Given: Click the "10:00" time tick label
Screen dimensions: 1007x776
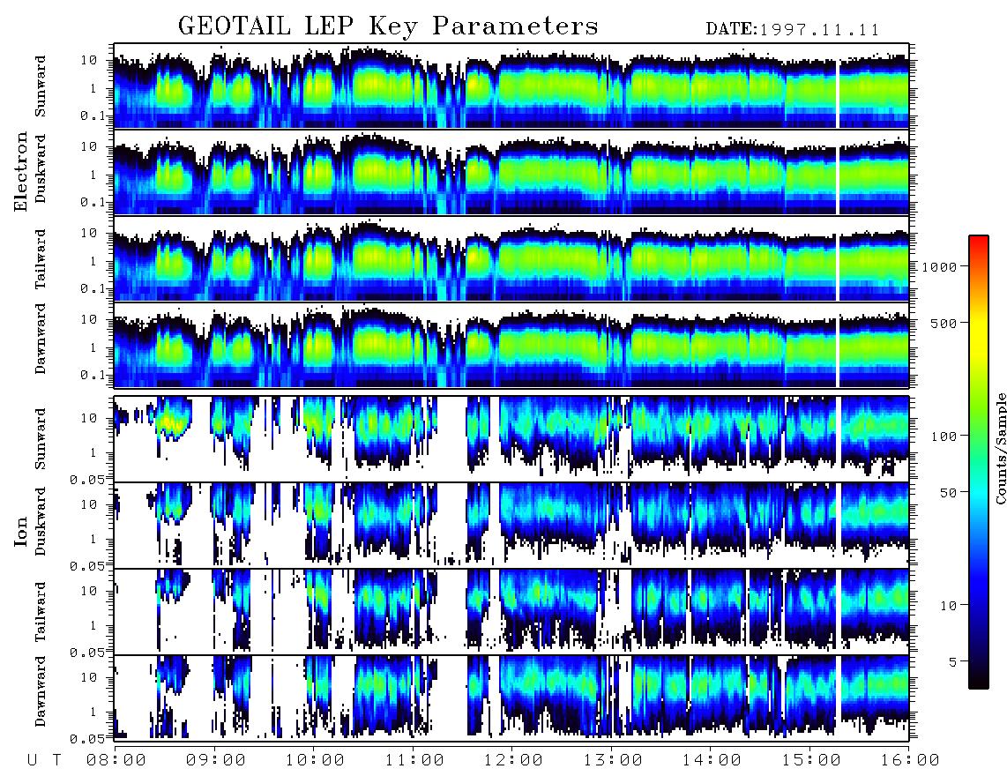Looking at the screenshot, I should (x=316, y=761).
